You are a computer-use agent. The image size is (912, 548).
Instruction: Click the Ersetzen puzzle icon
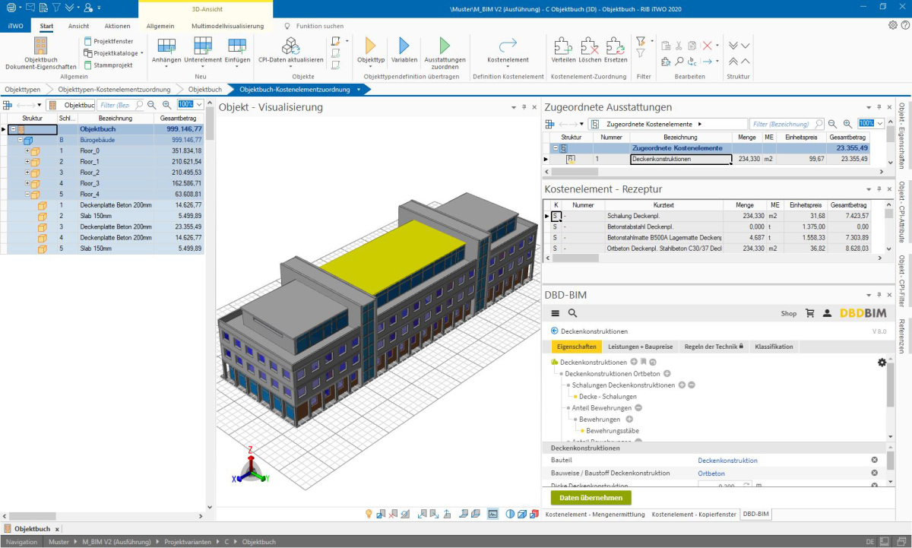(x=616, y=47)
